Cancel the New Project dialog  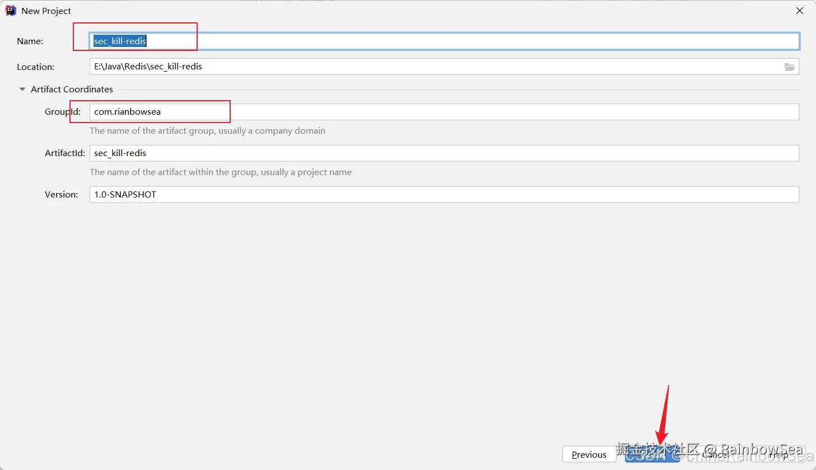pyautogui.click(x=716, y=454)
